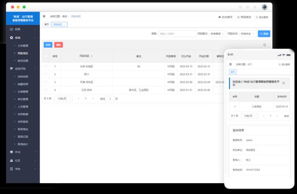Click the blue 新增 button

(48, 45)
